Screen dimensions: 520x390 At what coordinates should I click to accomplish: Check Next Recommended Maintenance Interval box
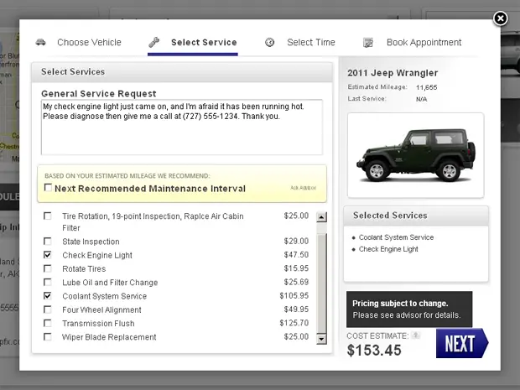pyautogui.click(x=48, y=188)
